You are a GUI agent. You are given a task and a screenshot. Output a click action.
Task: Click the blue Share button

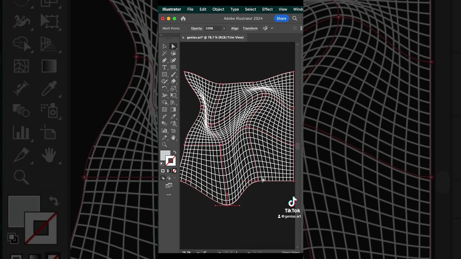(281, 18)
